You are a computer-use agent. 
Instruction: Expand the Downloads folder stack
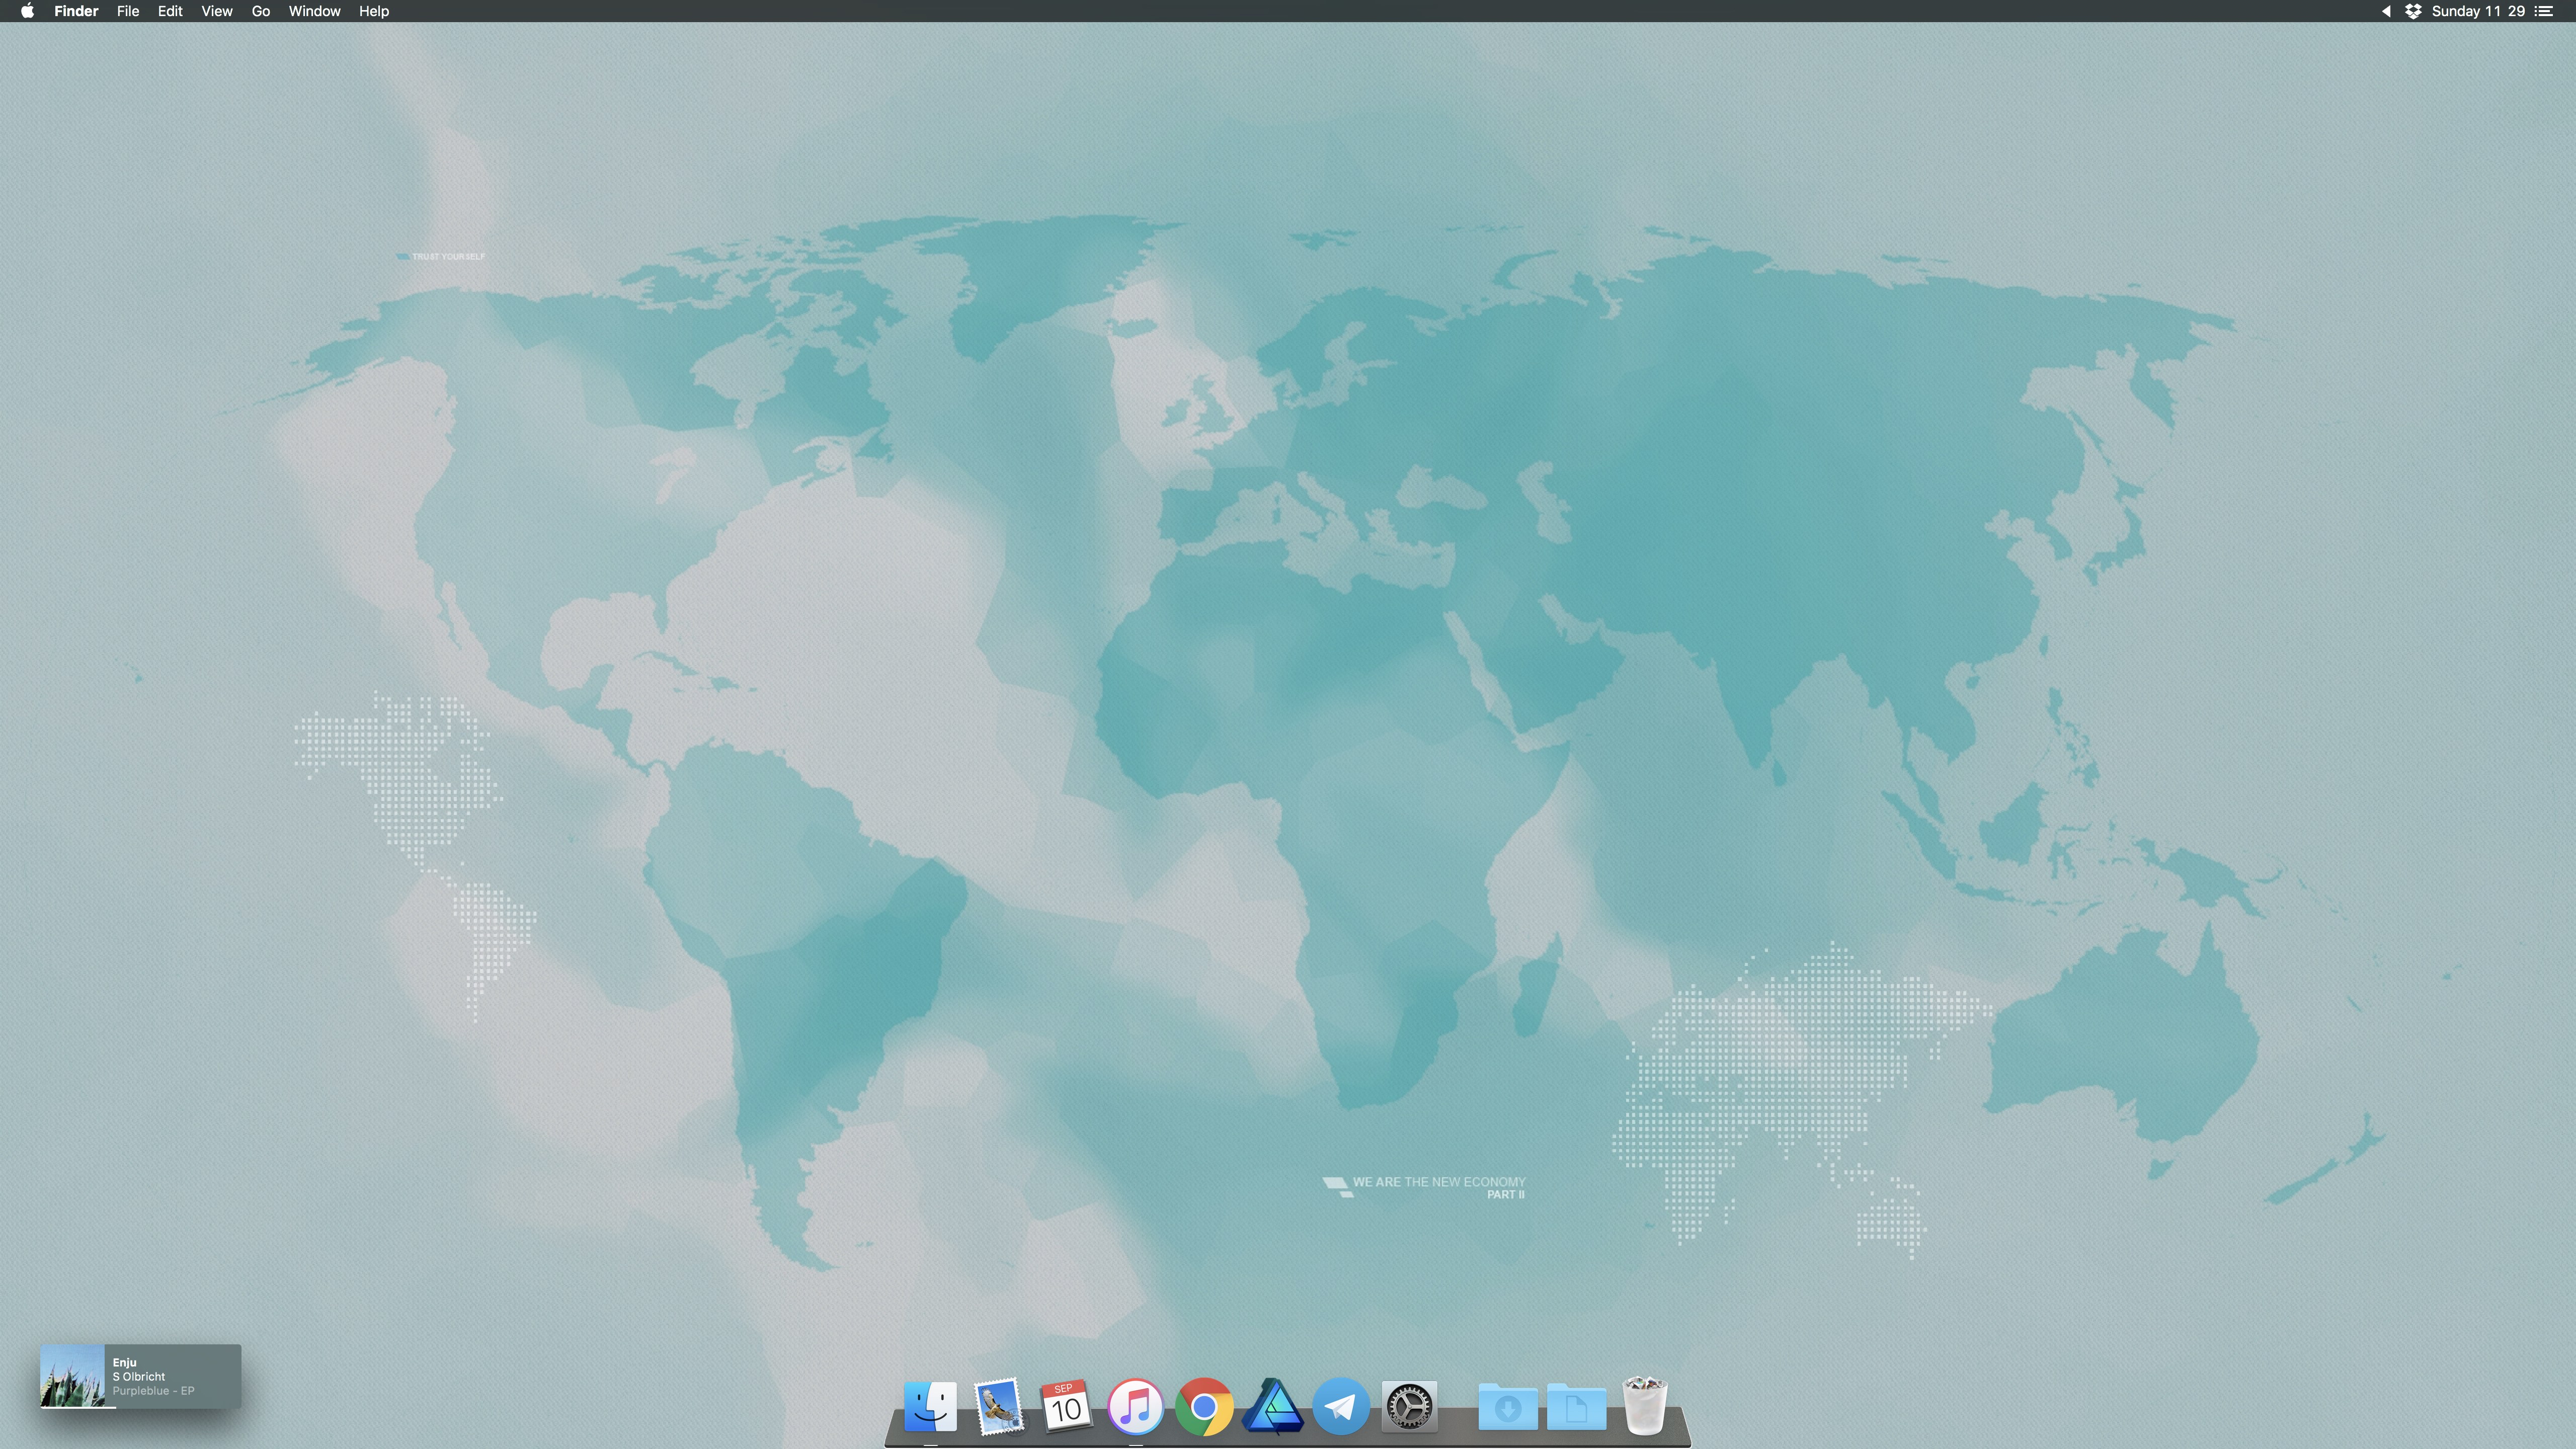point(1507,1406)
